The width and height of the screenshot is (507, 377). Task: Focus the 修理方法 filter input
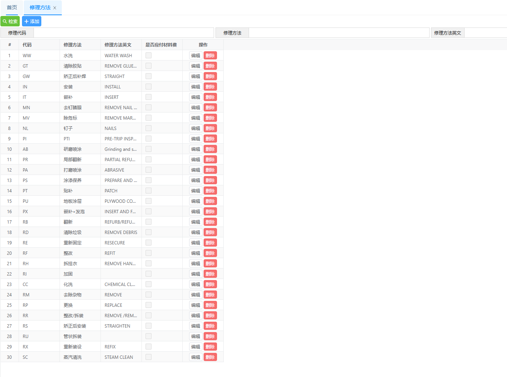click(x=339, y=33)
